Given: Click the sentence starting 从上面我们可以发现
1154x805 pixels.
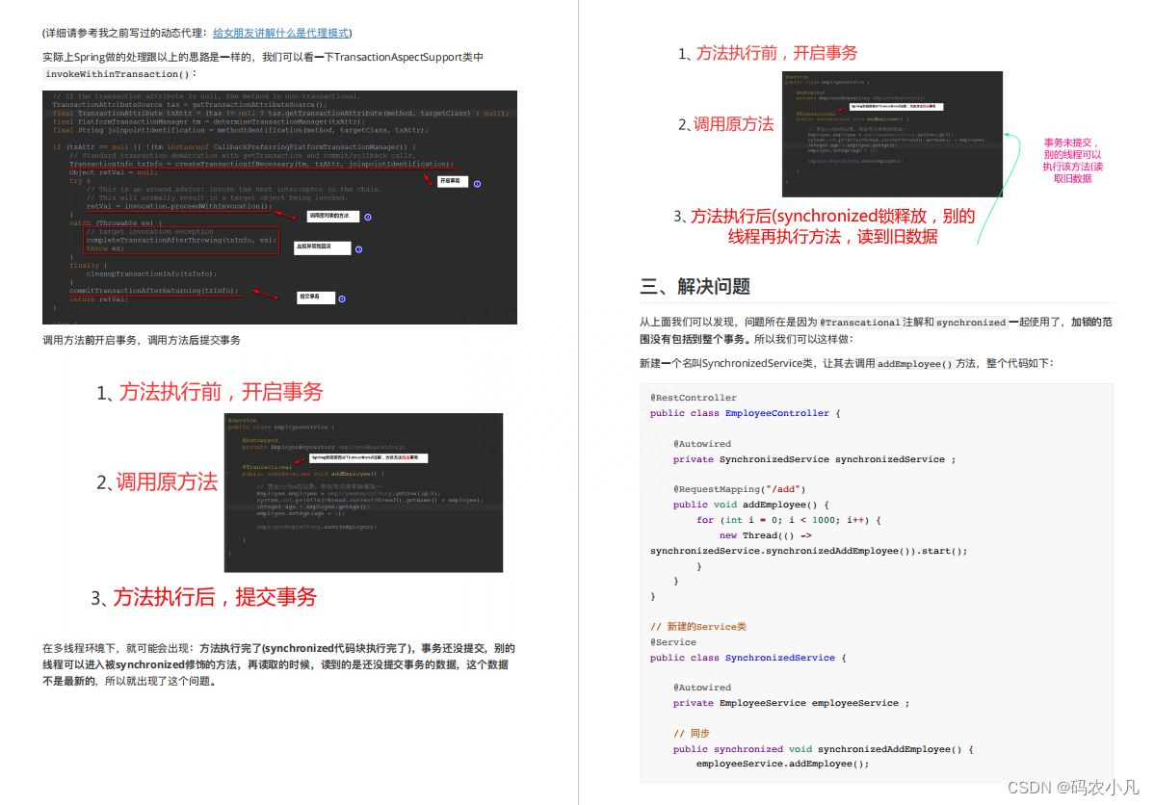Looking at the screenshot, I should click(876, 330).
